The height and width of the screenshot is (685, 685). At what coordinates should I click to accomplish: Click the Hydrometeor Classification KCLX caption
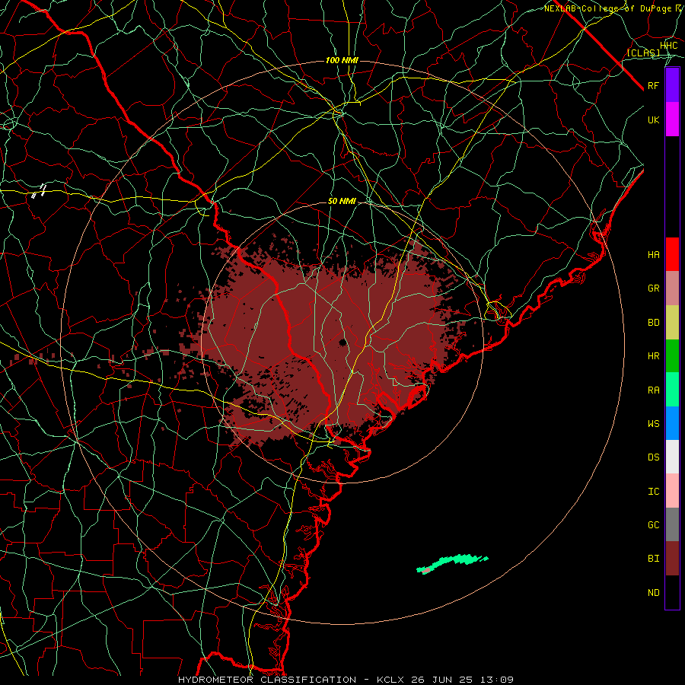point(346,680)
